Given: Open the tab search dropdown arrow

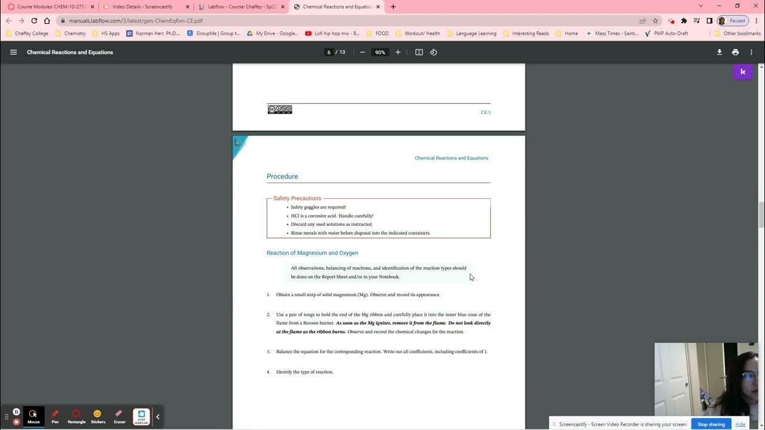Looking at the screenshot, I should click(701, 6).
